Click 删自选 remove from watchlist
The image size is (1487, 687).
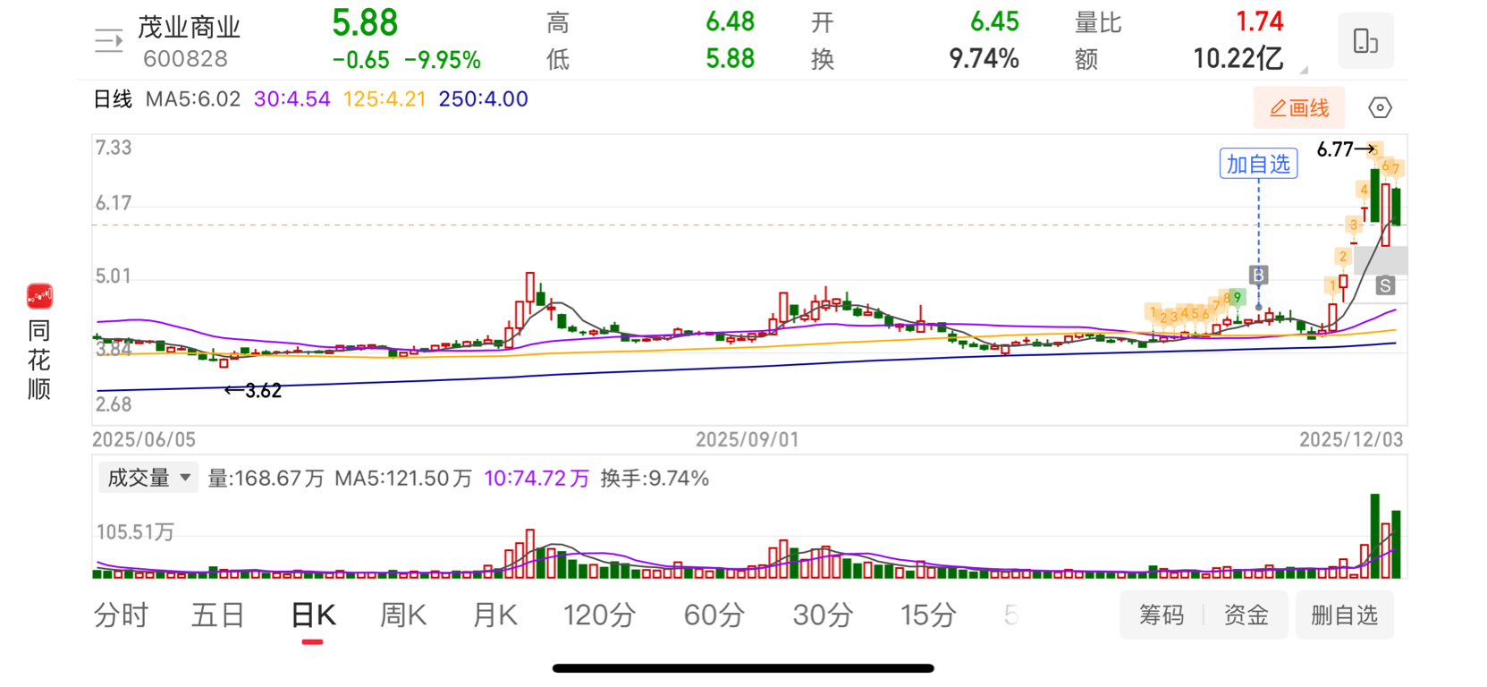coord(1345,615)
